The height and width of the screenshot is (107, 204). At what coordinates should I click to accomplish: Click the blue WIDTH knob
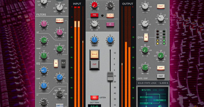94,40
